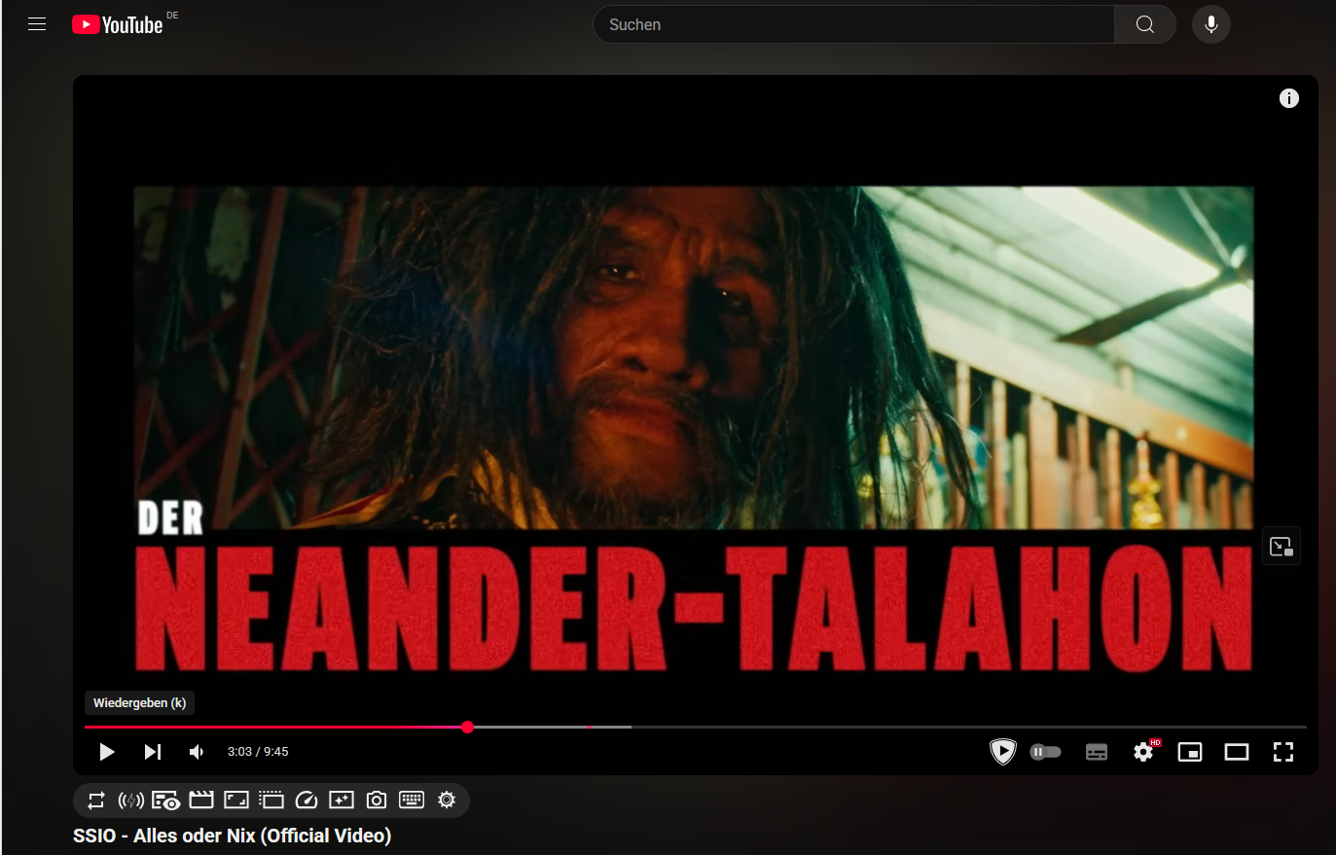
Task: Click the red scrubber handle on timeline
Action: pyautogui.click(x=468, y=727)
